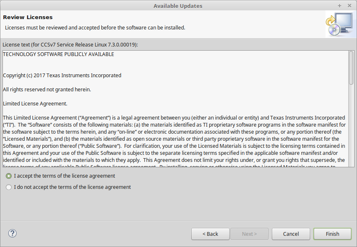Close the Available Updates dialog

click(350, 6)
